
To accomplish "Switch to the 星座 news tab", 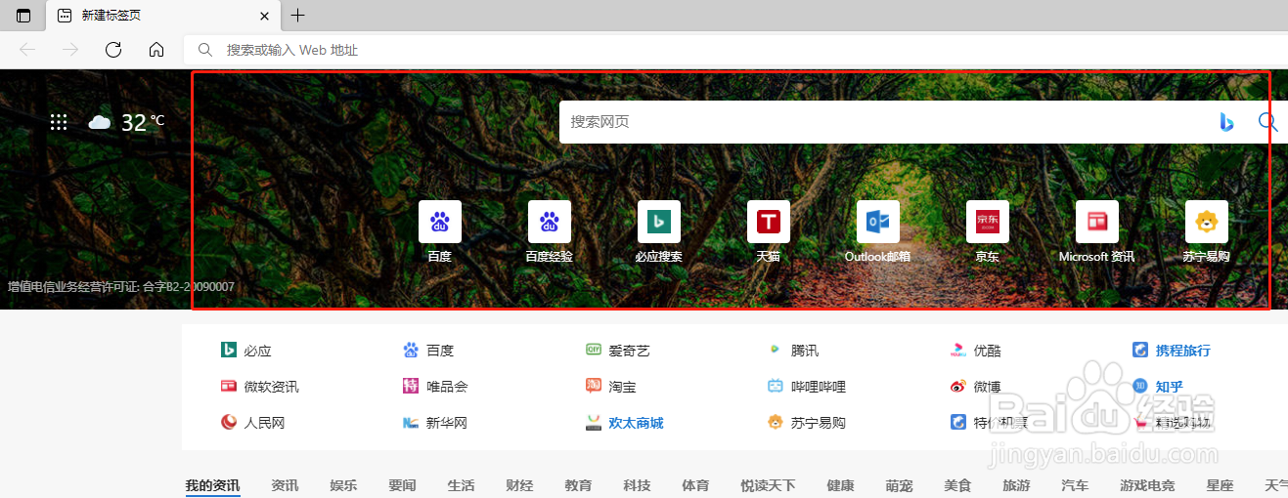I will [1220, 485].
